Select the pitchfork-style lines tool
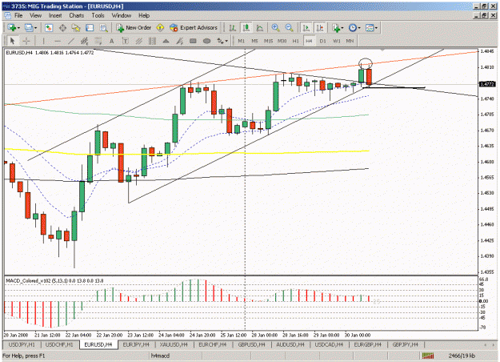This screenshot has width=500, height=362. (x=179, y=41)
